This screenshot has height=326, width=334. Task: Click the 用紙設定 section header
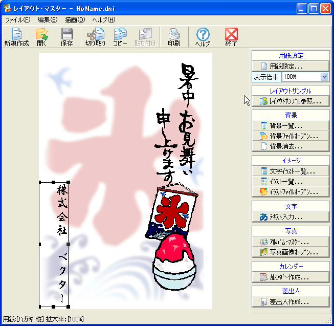click(291, 56)
